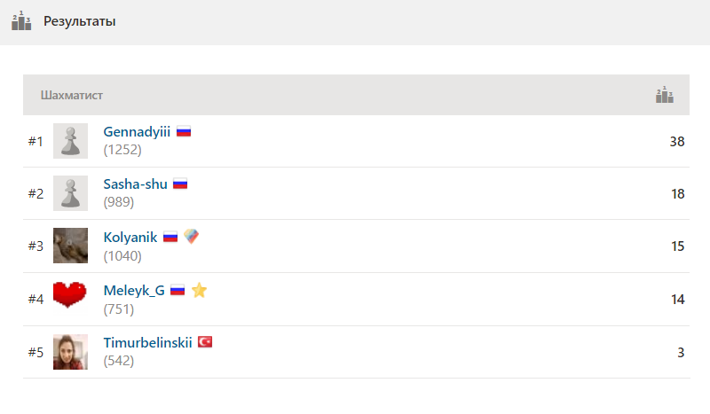Open Timurbelinskii's profile photo
Viewport: 710px width, 414px height.
pos(70,352)
